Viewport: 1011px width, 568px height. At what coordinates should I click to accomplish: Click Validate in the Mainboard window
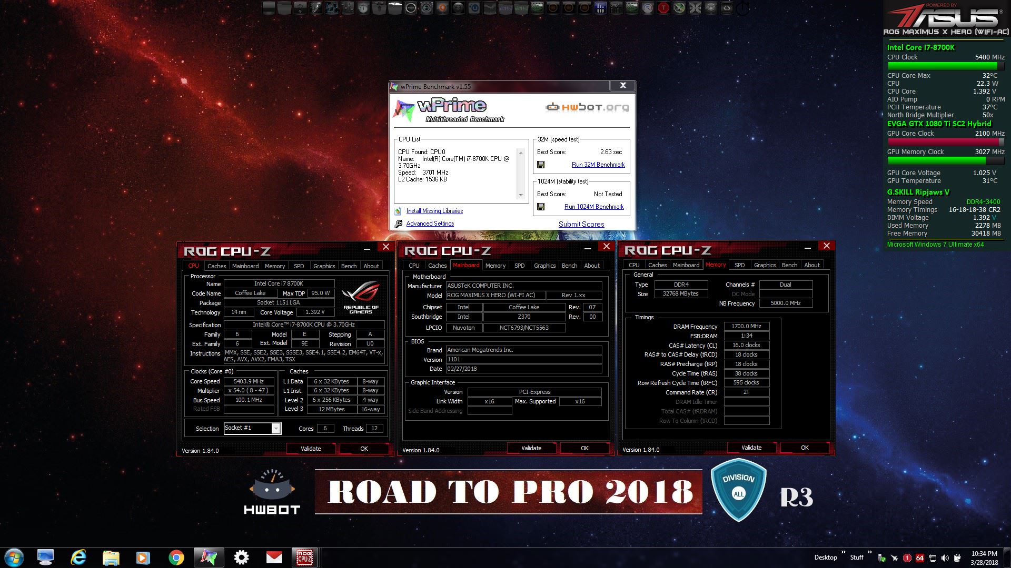click(531, 448)
